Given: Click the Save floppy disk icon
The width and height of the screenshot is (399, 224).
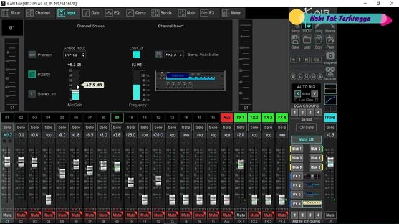Looking at the screenshot, I should pos(295,40).
